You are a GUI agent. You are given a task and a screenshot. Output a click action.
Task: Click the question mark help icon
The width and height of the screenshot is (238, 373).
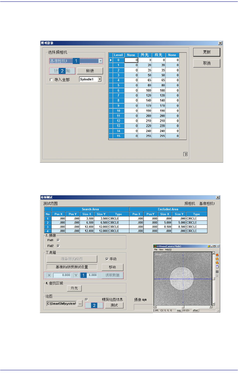185,154
